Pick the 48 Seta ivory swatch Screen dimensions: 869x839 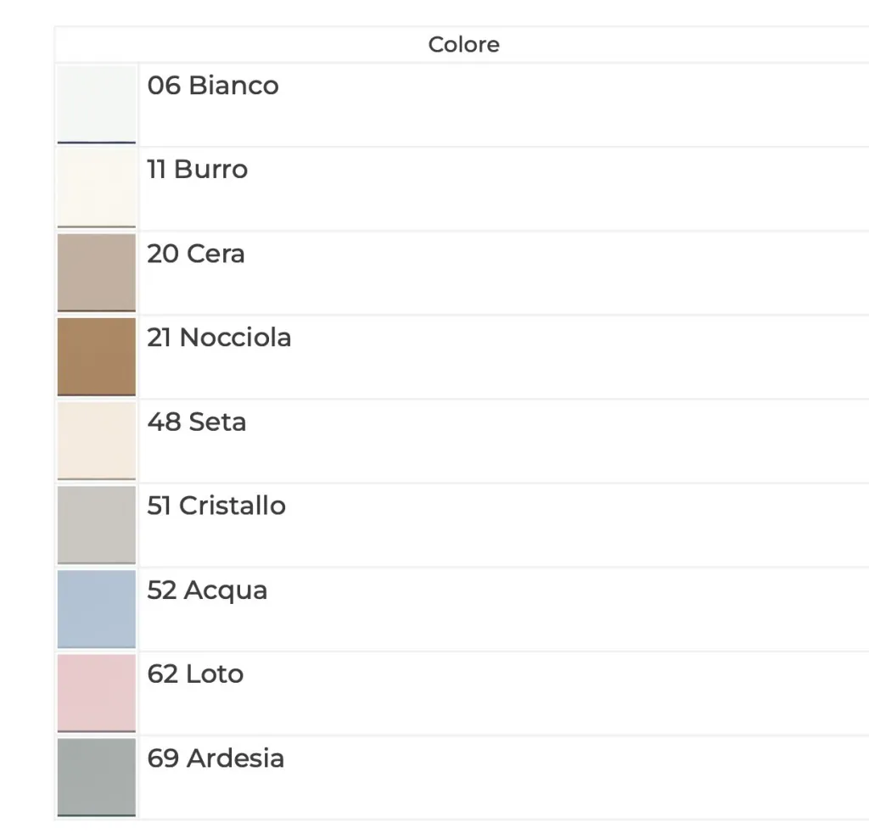tap(97, 441)
